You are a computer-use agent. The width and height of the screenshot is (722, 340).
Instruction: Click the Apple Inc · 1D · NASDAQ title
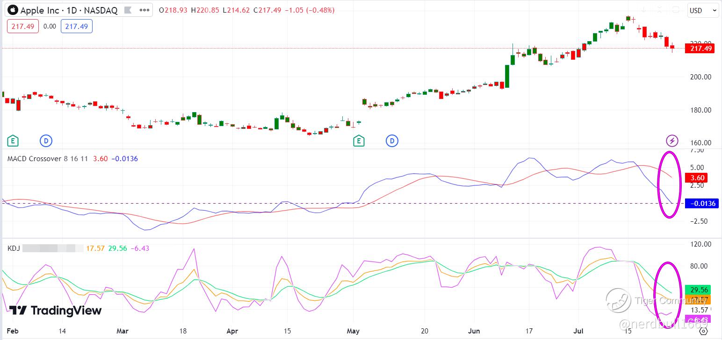(69, 10)
